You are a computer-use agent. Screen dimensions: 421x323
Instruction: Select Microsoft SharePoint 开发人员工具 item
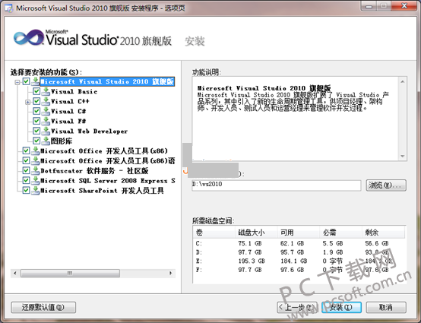click(x=102, y=191)
